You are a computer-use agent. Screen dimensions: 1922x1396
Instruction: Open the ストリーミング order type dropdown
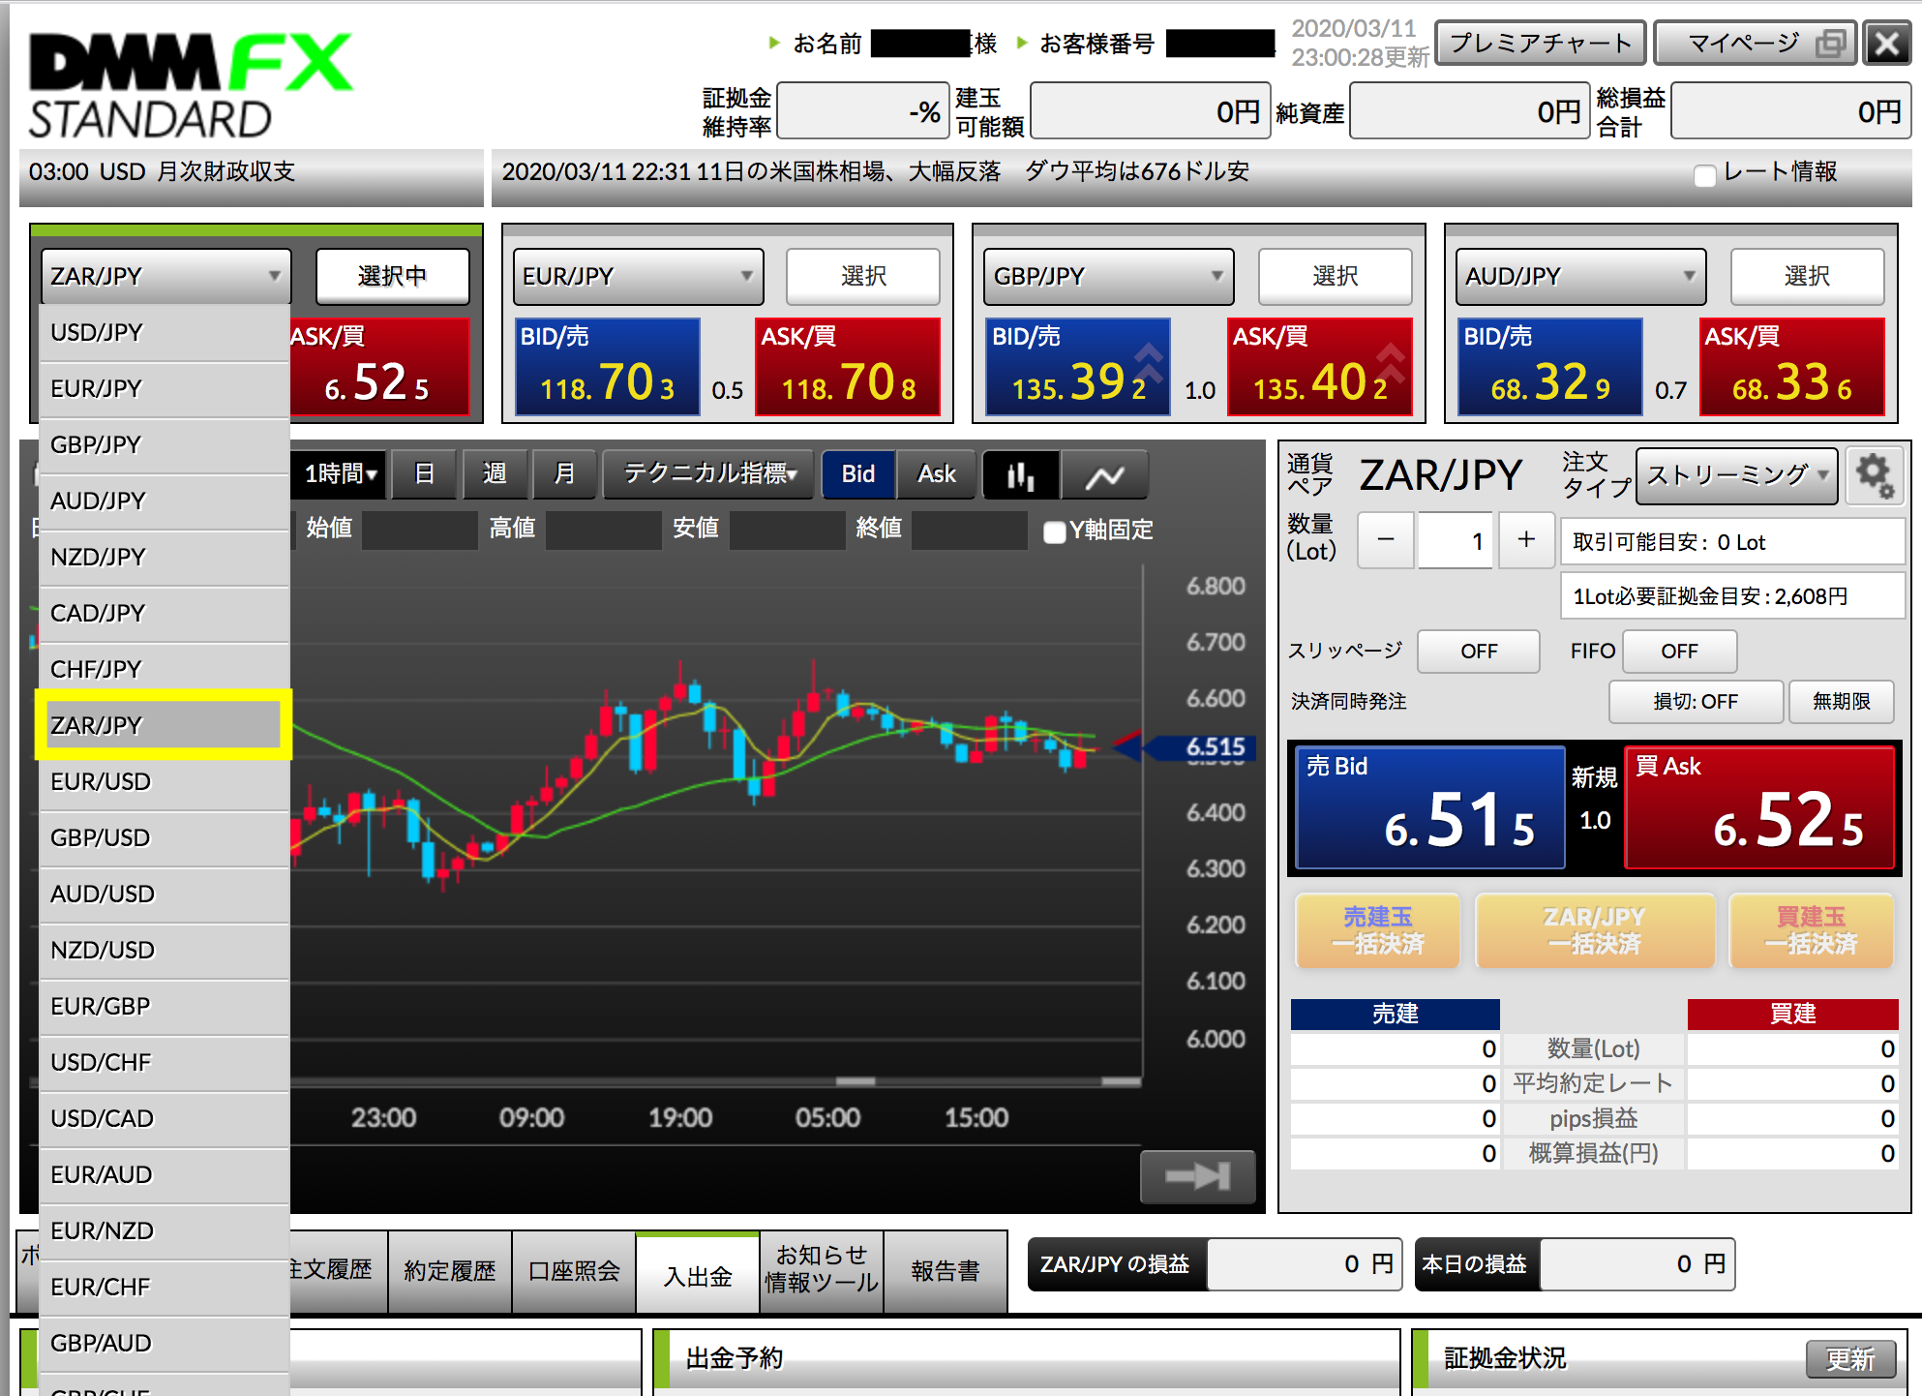pyautogui.click(x=1737, y=475)
